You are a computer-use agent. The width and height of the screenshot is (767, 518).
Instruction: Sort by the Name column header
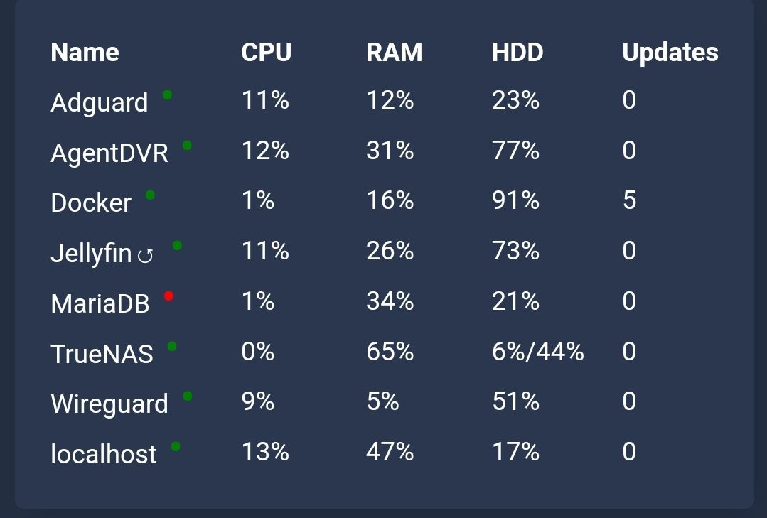point(85,53)
